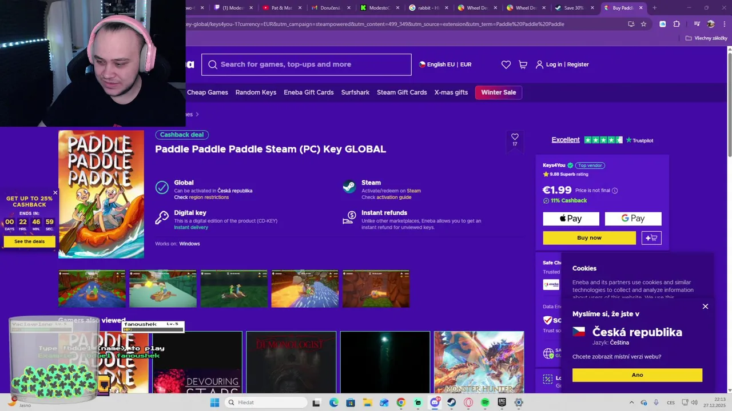Close the Česká republika language popup
Screen dimensions: 732x411
click(705, 307)
